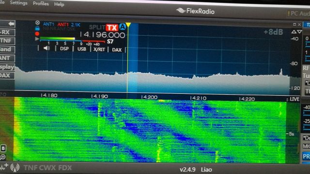Image resolution: width=310 pixels, height=174 pixels.
Task: Toggle the red TX indicator on slice A
Action: pyautogui.click(x=112, y=28)
